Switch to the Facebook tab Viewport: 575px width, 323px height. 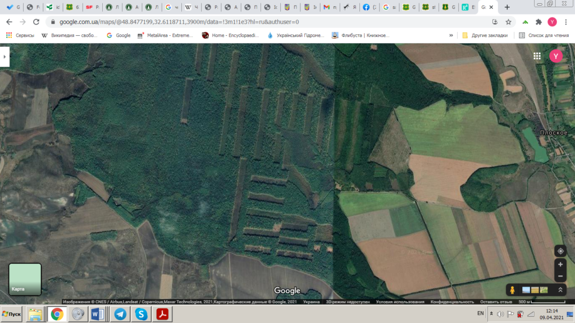coord(369,7)
